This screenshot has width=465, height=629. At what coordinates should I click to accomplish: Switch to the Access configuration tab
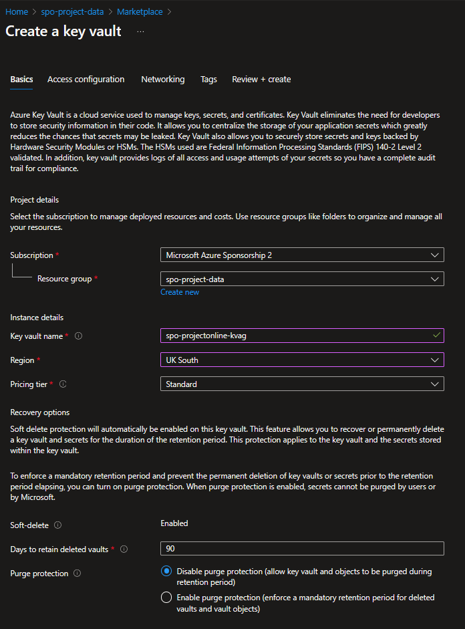coord(86,79)
